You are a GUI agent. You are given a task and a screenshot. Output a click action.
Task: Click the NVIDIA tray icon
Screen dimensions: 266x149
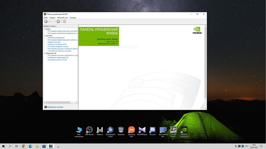pyautogui.click(x=239, y=146)
